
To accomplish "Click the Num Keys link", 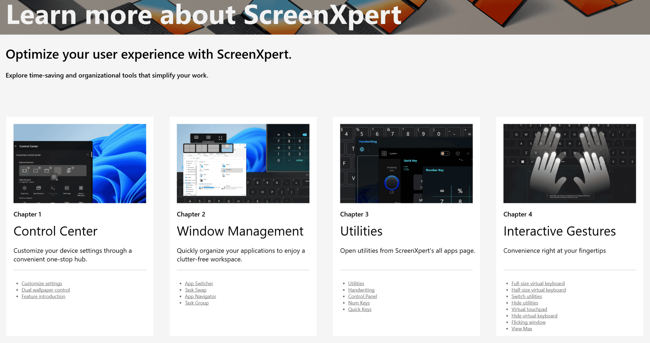I will pos(359,303).
